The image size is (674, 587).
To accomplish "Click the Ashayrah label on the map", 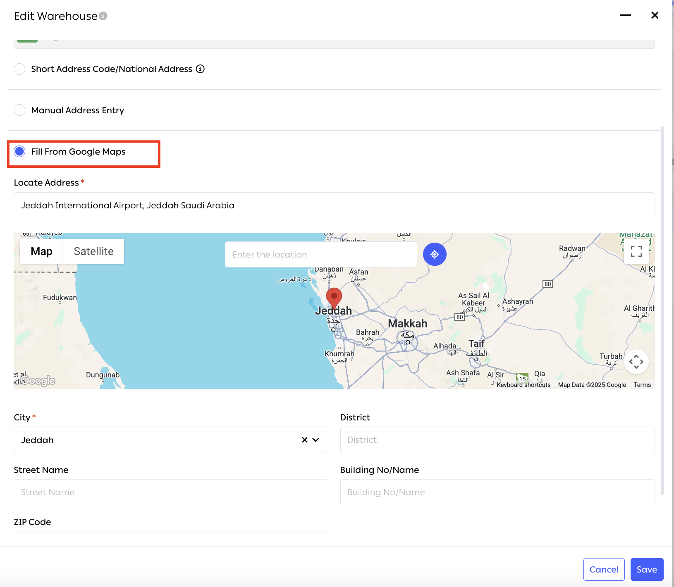I will pos(518,301).
